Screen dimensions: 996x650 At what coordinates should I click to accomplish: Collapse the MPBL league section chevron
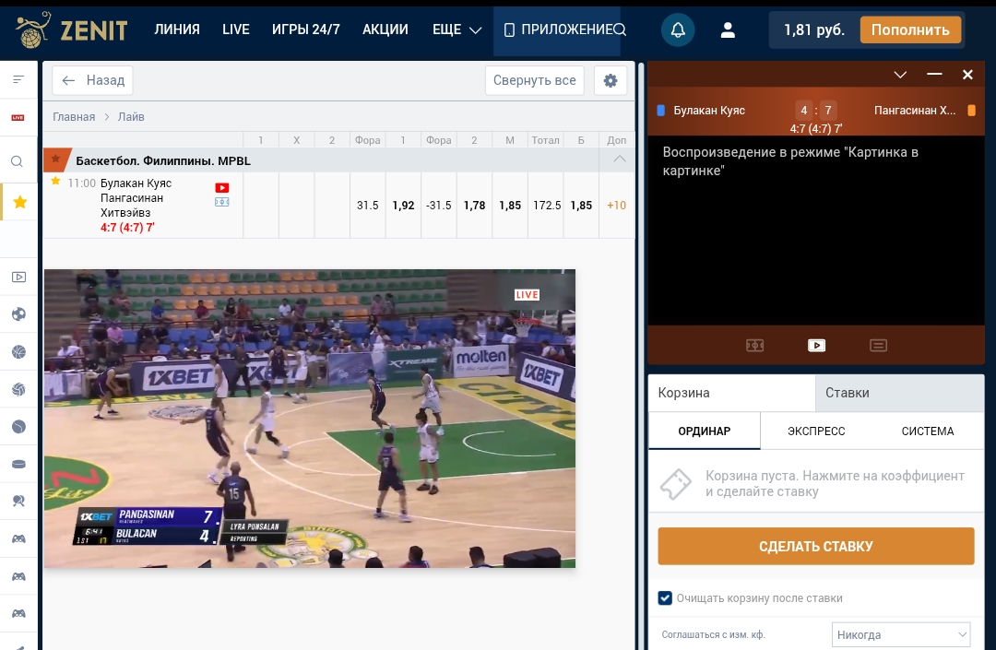click(x=620, y=160)
